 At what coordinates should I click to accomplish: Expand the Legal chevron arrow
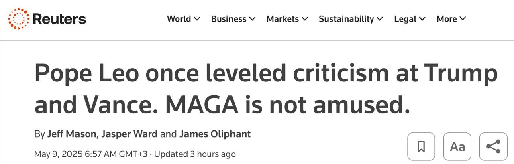point(422,19)
